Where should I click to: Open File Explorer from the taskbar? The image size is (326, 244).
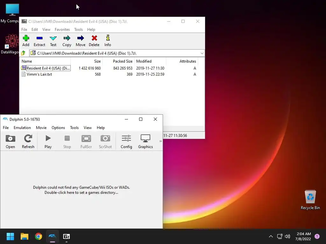point(24,236)
